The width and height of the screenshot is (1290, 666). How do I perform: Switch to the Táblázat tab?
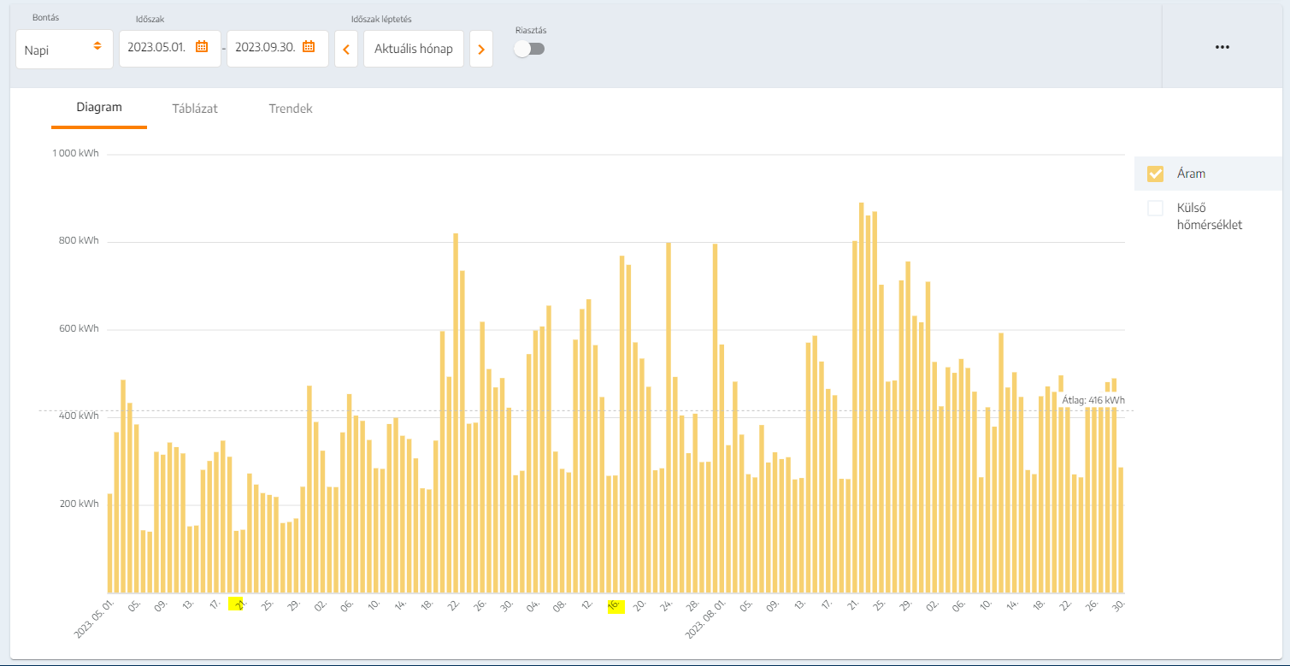195,109
